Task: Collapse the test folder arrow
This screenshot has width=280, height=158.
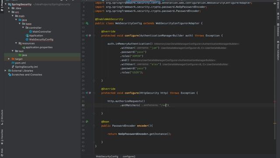Action: coord(13,51)
